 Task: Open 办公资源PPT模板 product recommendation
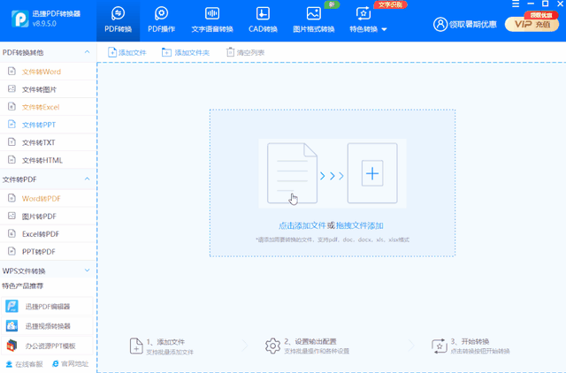pos(47,346)
